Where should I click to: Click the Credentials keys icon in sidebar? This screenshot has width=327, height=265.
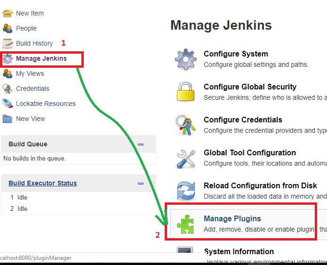coord(8,88)
